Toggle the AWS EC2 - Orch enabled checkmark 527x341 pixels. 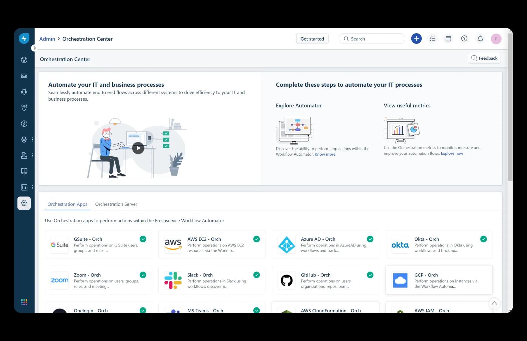(x=256, y=239)
